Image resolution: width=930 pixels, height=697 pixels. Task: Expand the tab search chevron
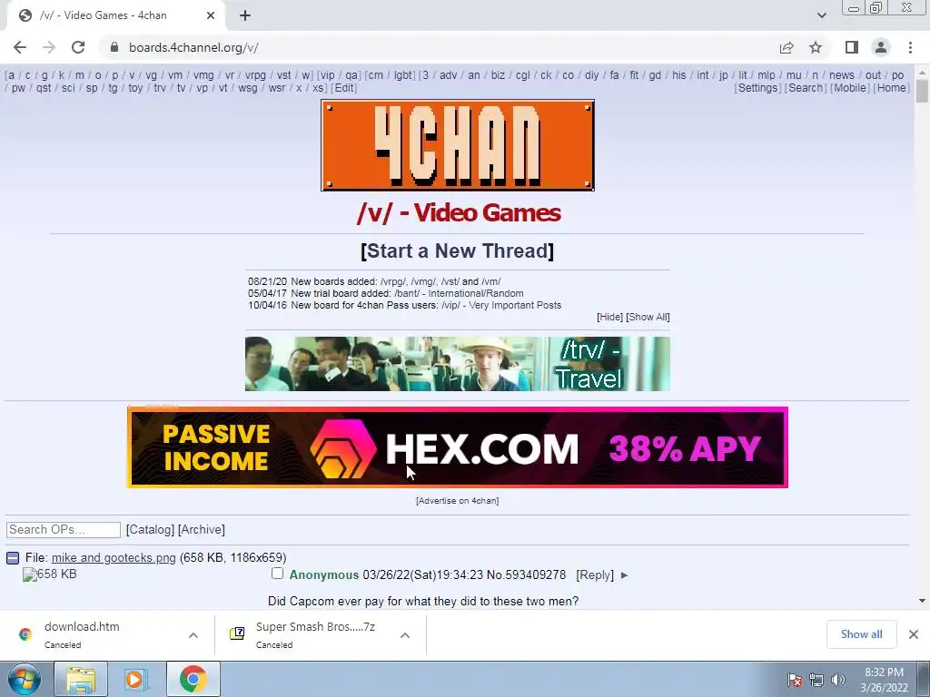[821, 15]
